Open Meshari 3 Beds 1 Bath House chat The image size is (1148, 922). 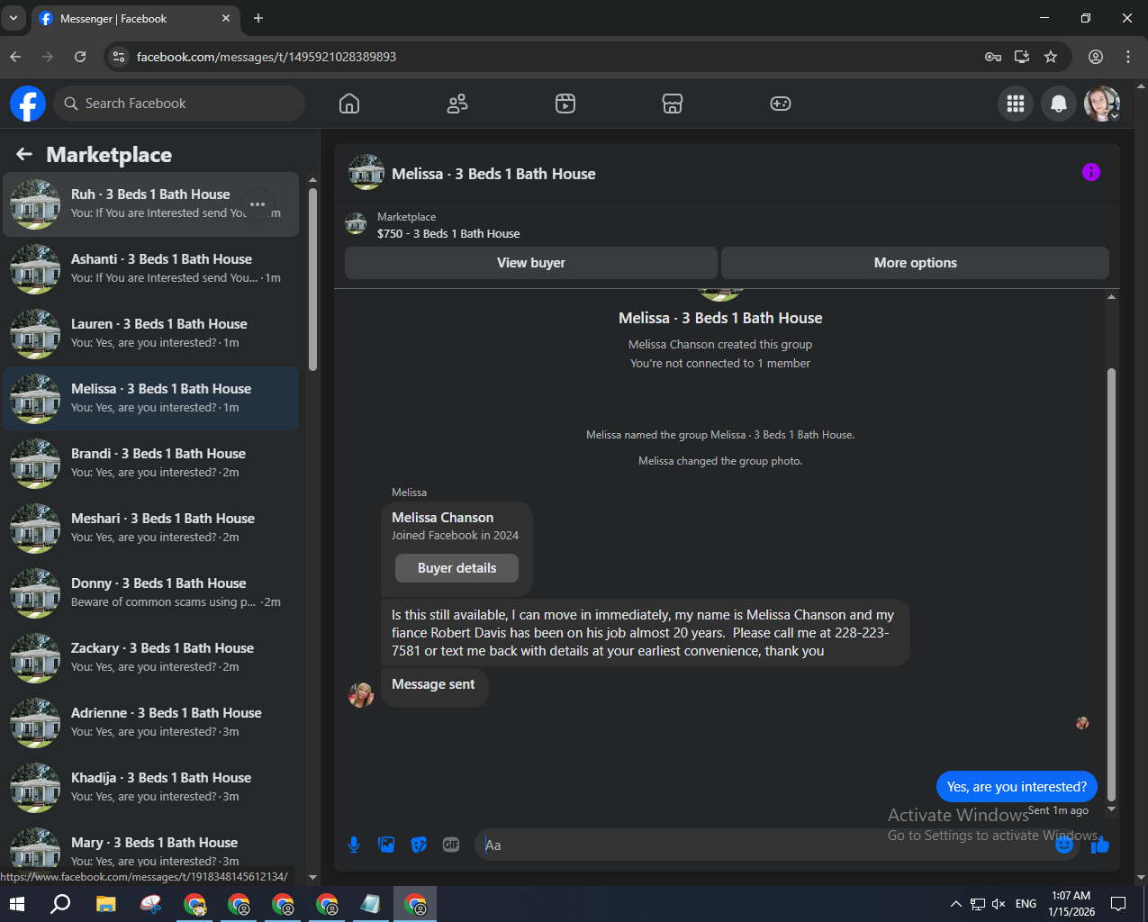click(151, 529)
